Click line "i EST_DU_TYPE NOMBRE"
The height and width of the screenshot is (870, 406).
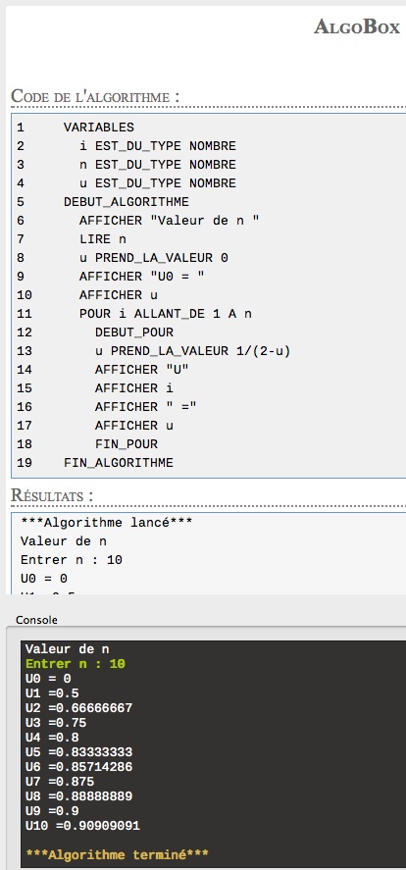158,146
